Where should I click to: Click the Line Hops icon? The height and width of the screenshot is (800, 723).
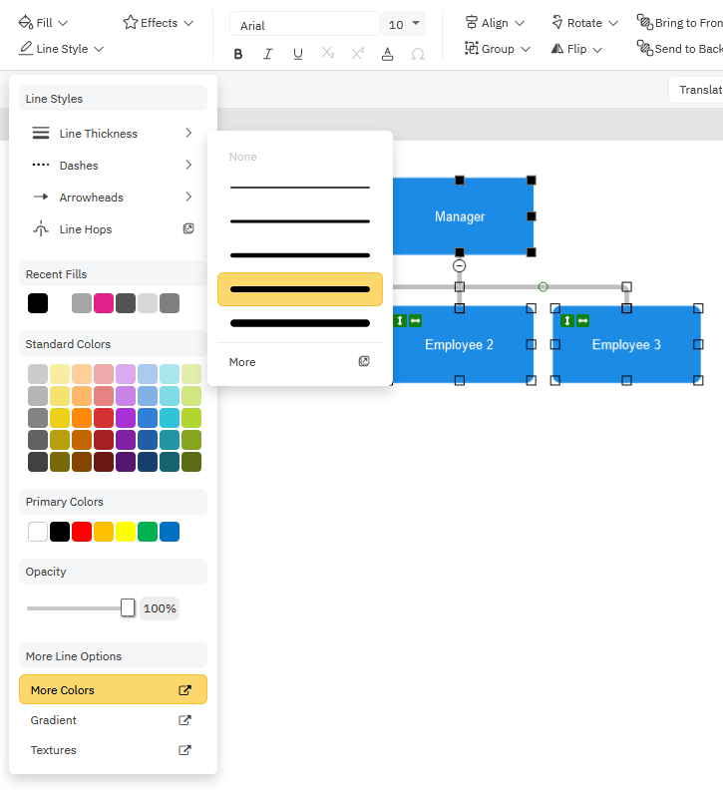41,229
